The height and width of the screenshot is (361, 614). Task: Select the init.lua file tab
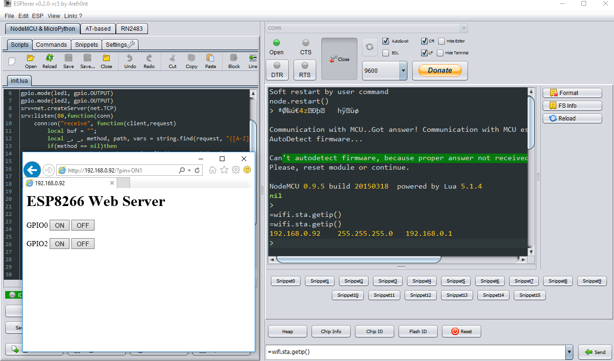click(x=19, y=81)
